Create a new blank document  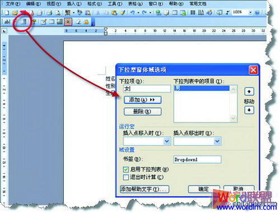[7, 13]
